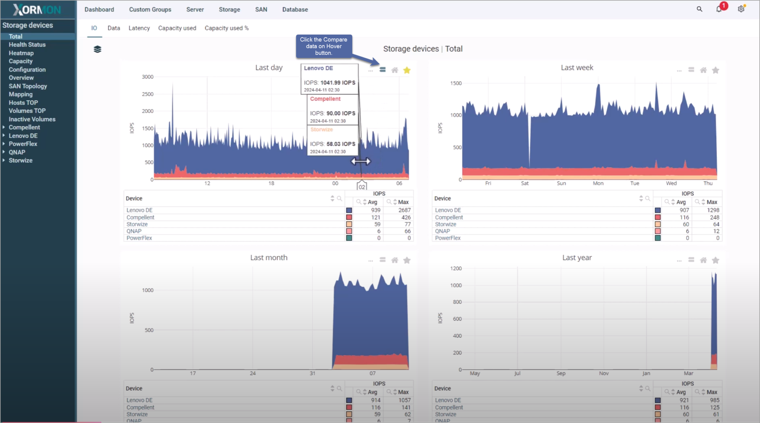This screenshot has height=423, width=760.
Task: Mark the Last week chart as favorite
Action: point(715,70)
